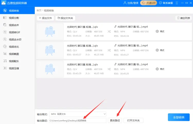Expand the 输出格式 MP4 同原文件 dropdown
The width and height of the screenshot is (193, 124).
pos(78,114)
